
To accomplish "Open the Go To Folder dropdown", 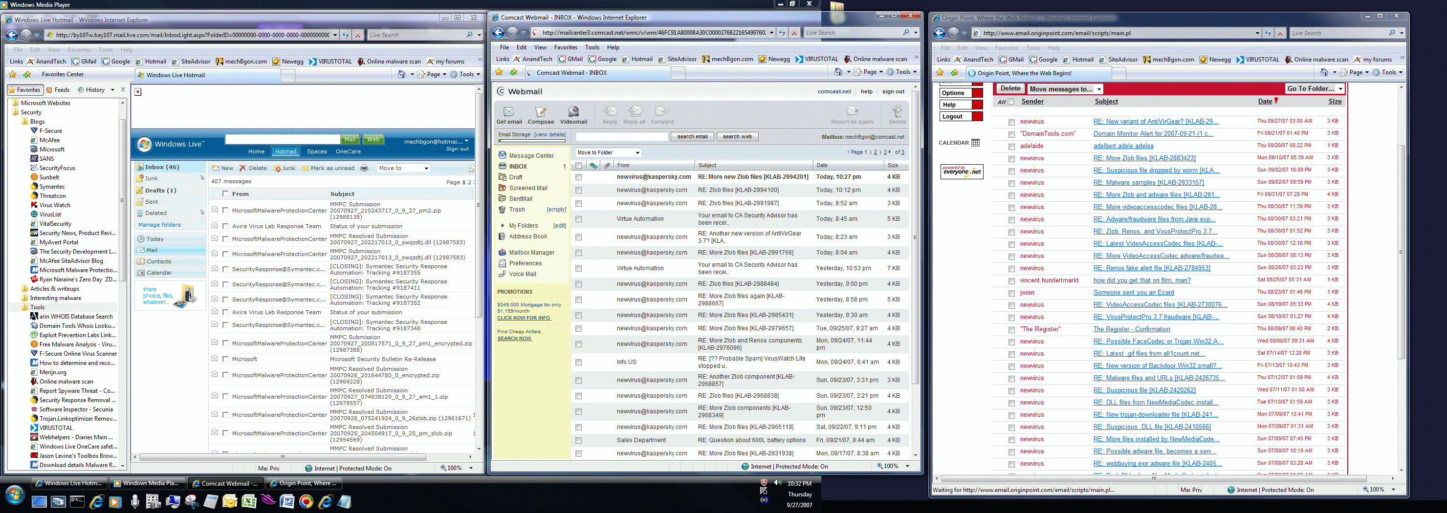I will 1315,89.
